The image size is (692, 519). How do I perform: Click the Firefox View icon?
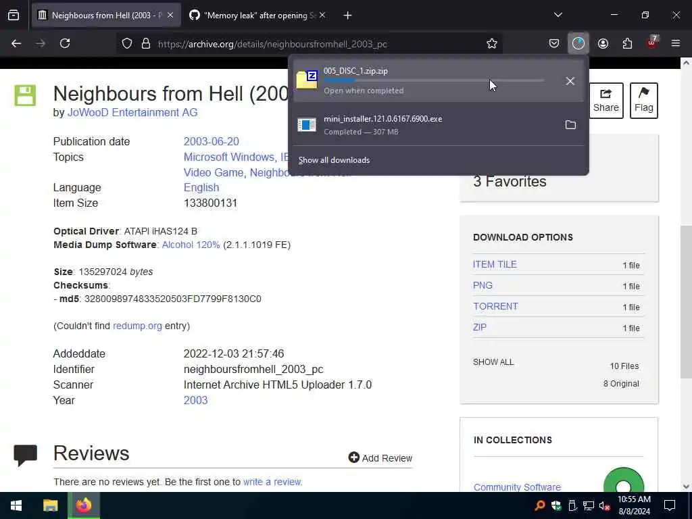point(14,16)
